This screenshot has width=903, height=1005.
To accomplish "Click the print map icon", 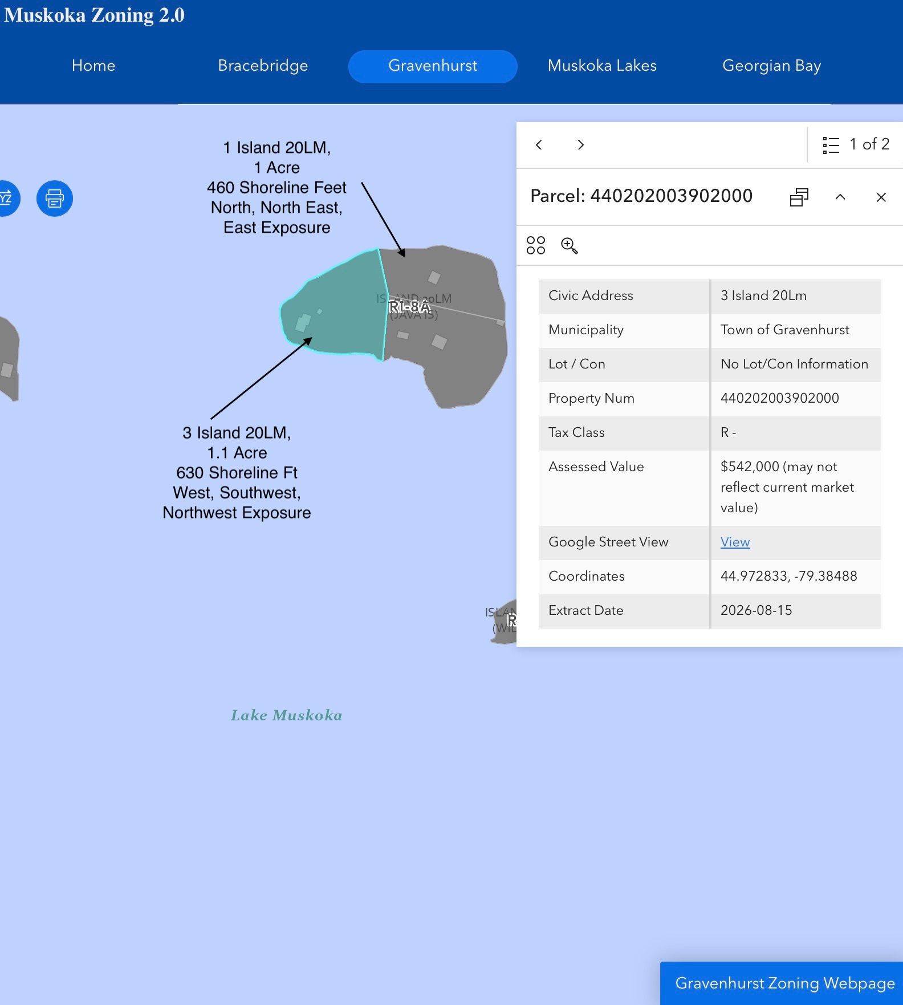I will pos(55,198).
